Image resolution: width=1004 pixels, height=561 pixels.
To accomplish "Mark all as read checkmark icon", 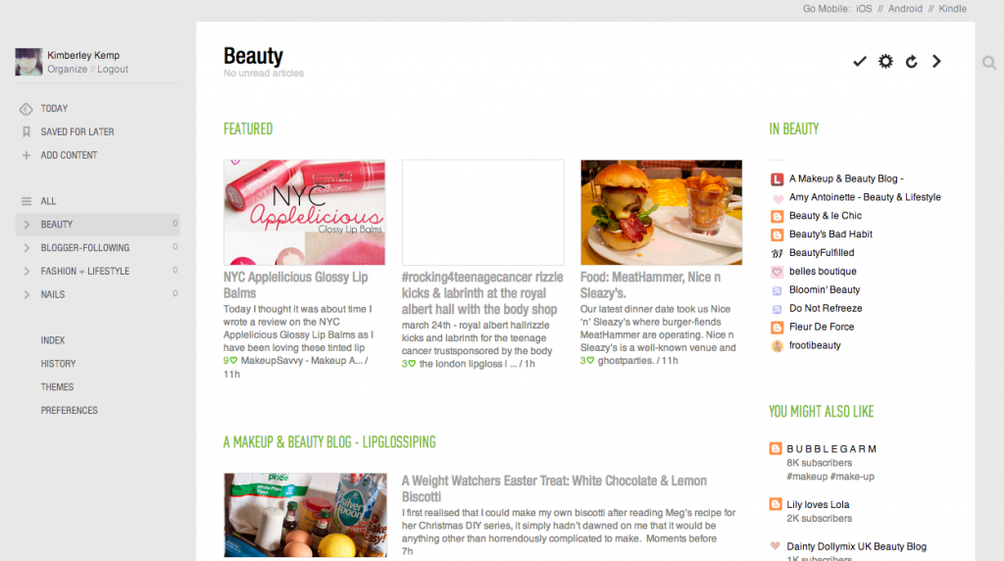I will click(x=859, y=62).
